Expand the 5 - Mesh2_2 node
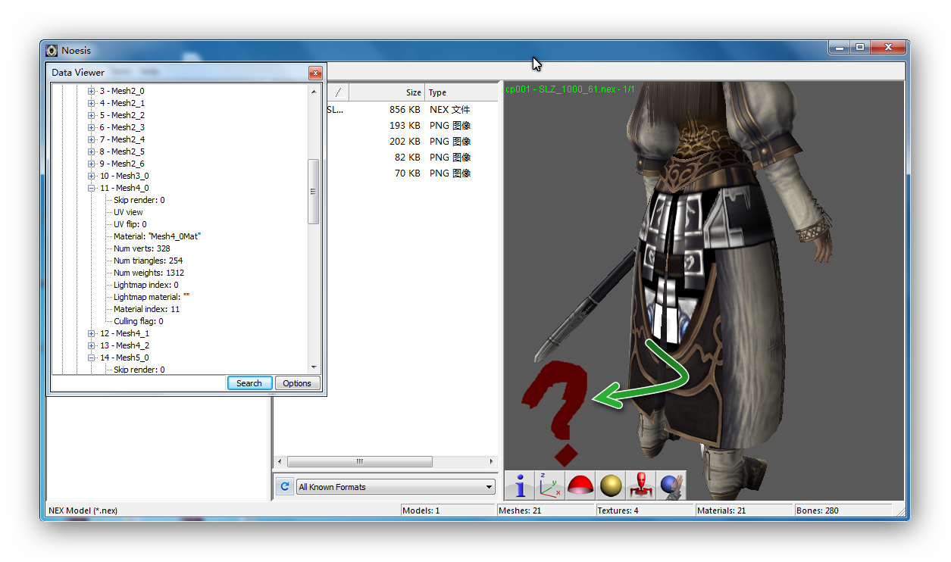The image size is (951, 562). pyautogui.click(x=91, y=115)
